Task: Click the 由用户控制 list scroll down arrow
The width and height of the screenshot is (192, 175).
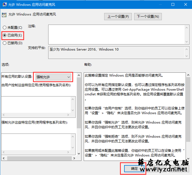Action: 73,110
